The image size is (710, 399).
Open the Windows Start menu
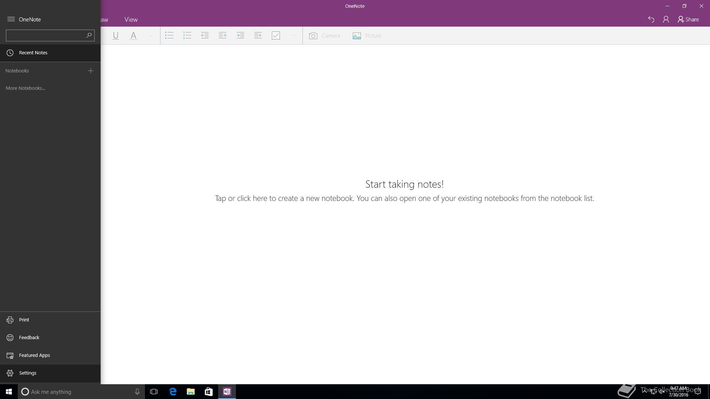(9, 392)
